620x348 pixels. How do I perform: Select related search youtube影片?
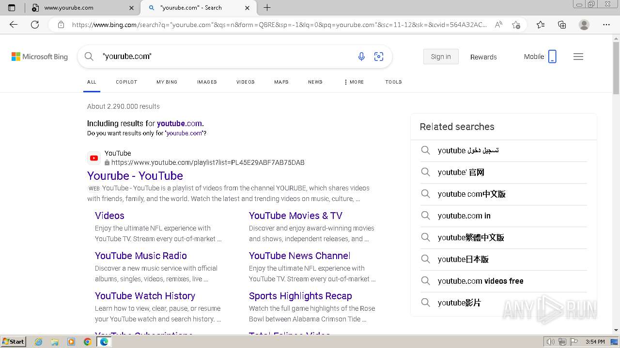point(503,303)
